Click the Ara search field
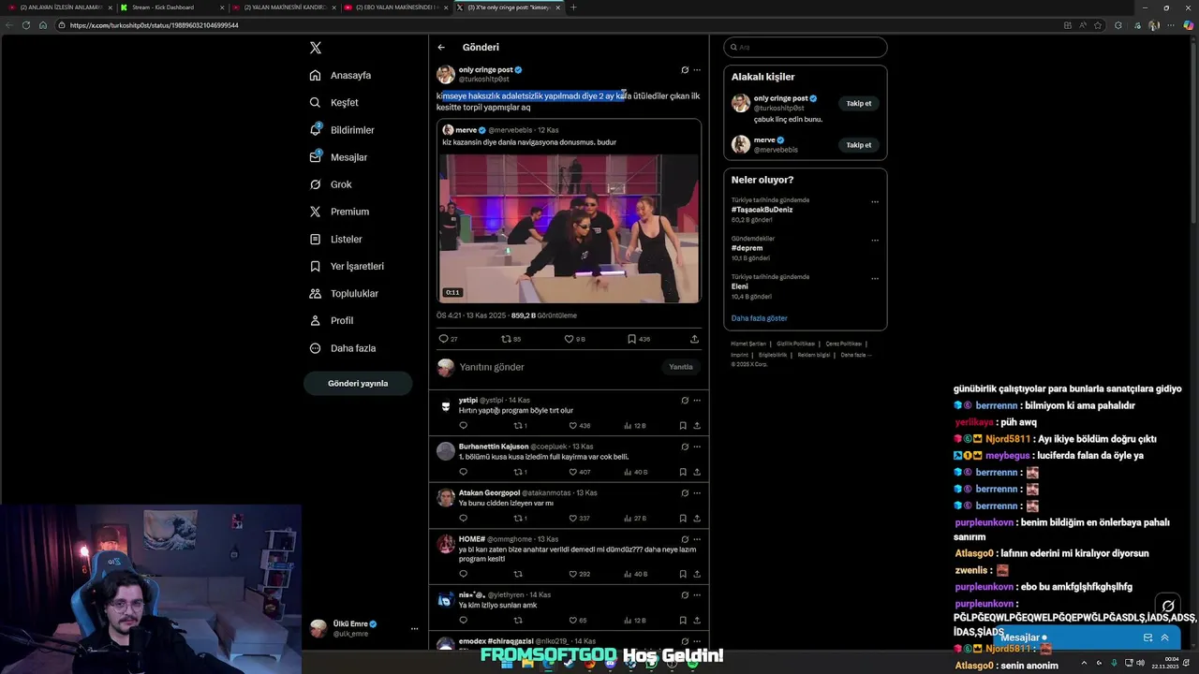 [806, 47]
